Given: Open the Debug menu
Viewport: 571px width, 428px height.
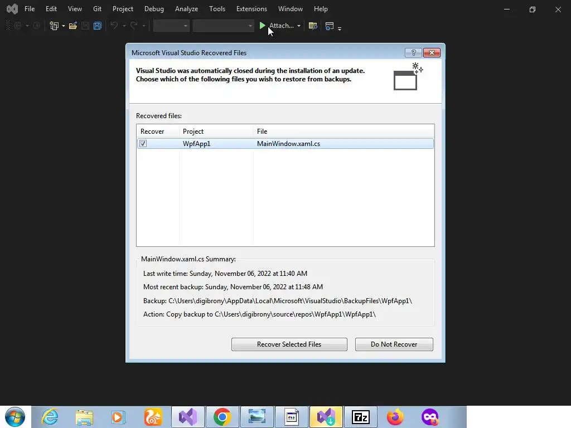Looking at the screenshot, I should (x=154, y=9).
